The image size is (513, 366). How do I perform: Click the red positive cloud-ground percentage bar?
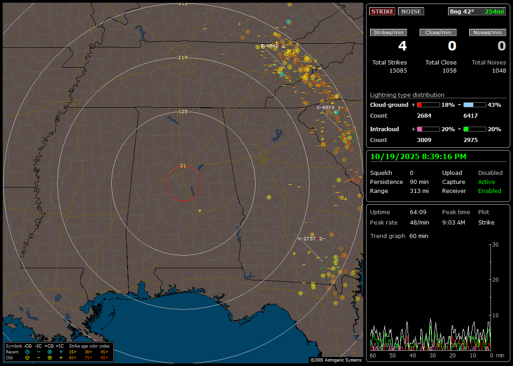[x=428, y=105]
